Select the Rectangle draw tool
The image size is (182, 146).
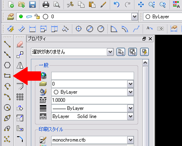click(7, 75)
